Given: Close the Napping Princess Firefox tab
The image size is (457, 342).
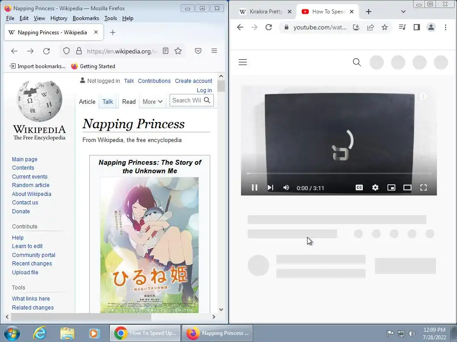Looking at the screenshot, I should (x=96, y=32).
